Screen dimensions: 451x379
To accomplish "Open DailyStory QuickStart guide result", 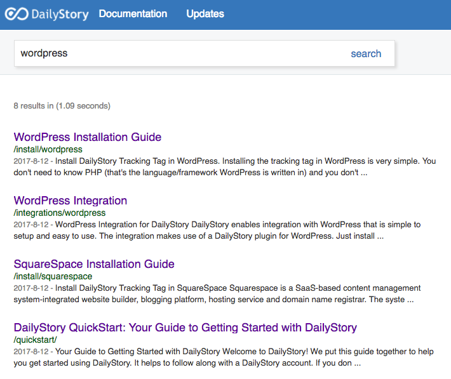I will (x=185, y=328).
